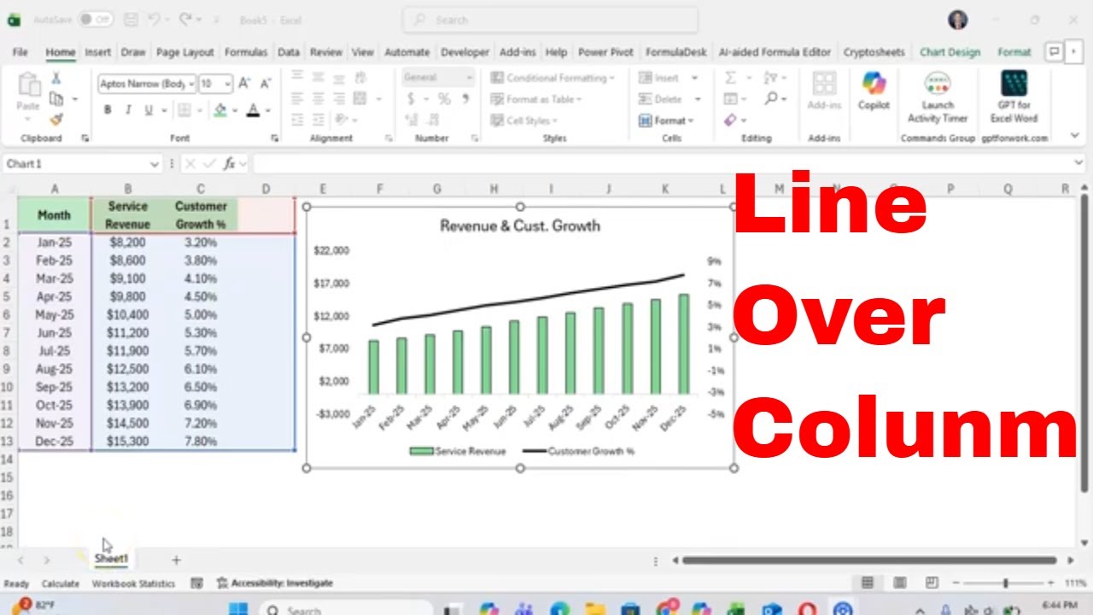
Task: Toggle Italic formatting
Action: point(128,110)
